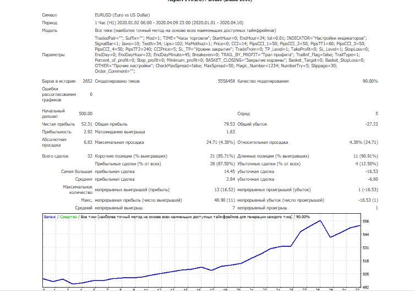Click the parameters text starting 'TradedPair'
This screenshot has height=292, width=415.
point(232,55)
